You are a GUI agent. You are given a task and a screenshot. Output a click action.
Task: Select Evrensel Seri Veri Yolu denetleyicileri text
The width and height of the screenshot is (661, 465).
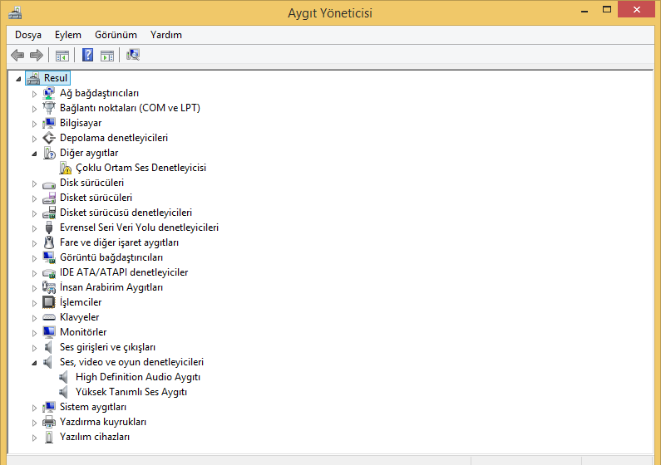point(139,228)
